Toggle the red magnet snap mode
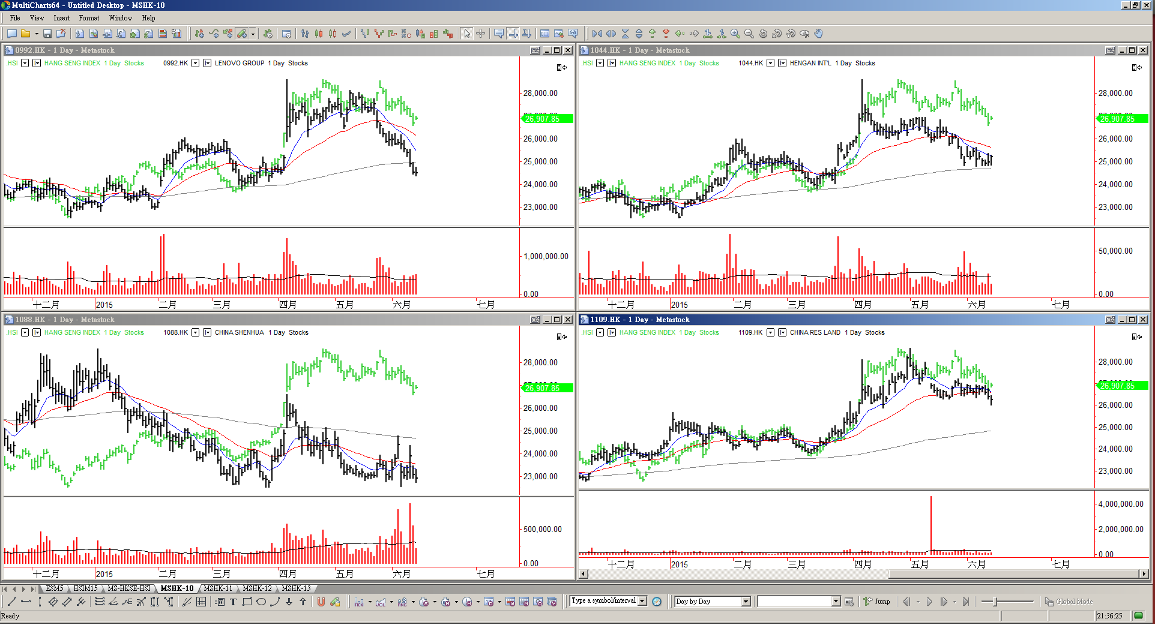The height and width of the screenshot is (634, 1155). 321,602
